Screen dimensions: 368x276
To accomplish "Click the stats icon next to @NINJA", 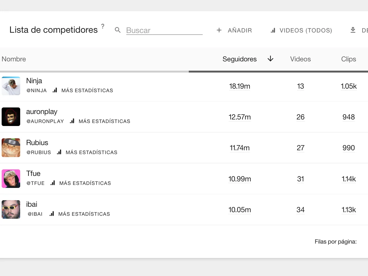I will [55, 90].
